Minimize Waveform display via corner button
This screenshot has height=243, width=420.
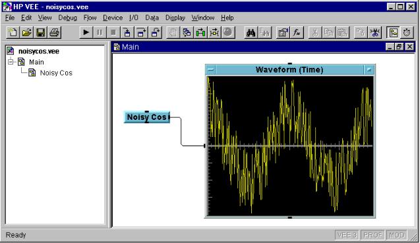pyautogui.click(x=369, y=70)
